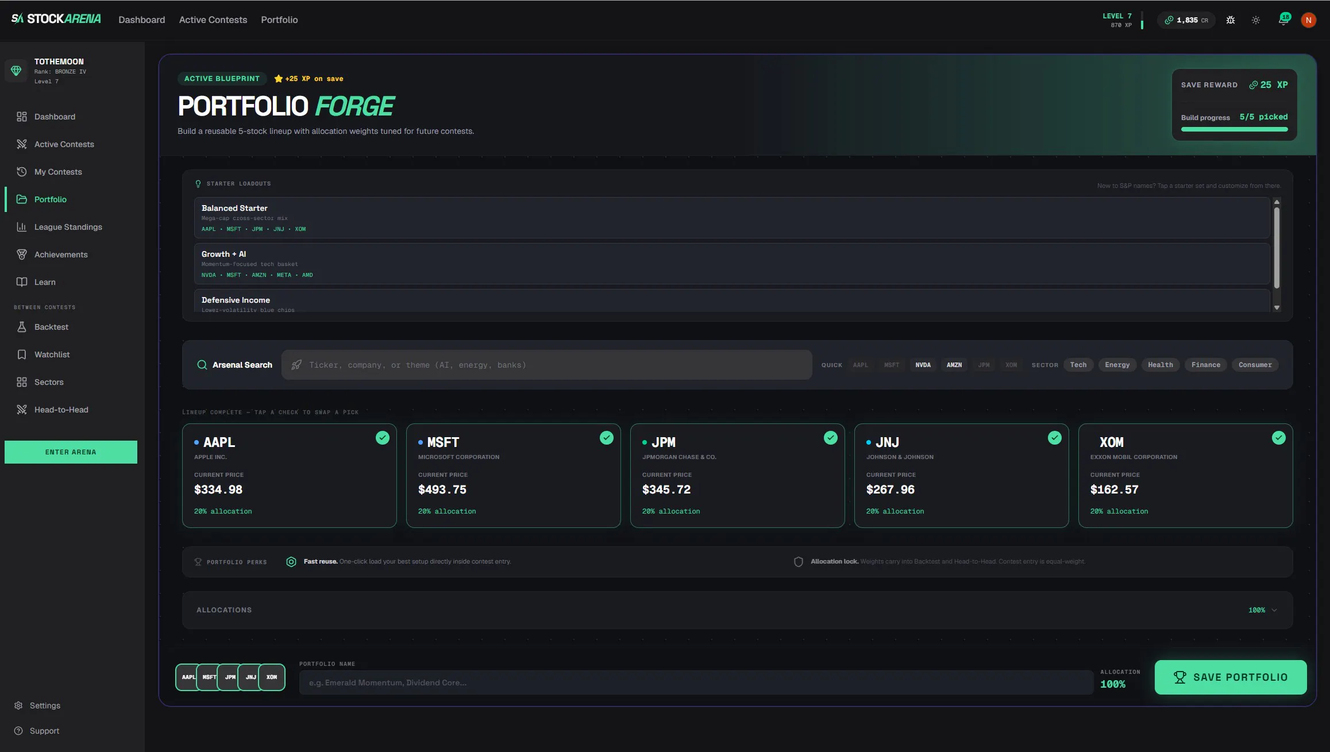Viewport: 1330px width, 752px height.
Task: Click the gear icon beside Settings
Action: pos(18,705)
